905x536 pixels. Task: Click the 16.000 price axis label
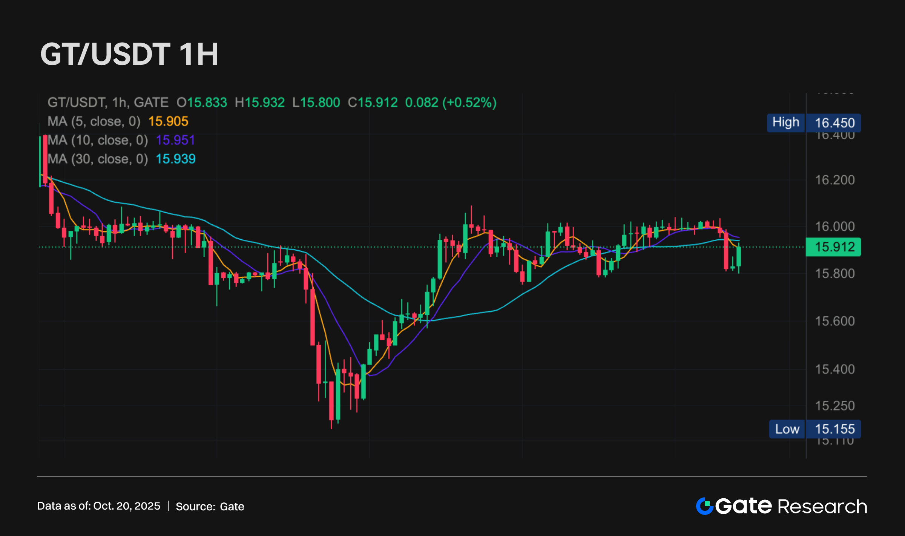(834, 227)
